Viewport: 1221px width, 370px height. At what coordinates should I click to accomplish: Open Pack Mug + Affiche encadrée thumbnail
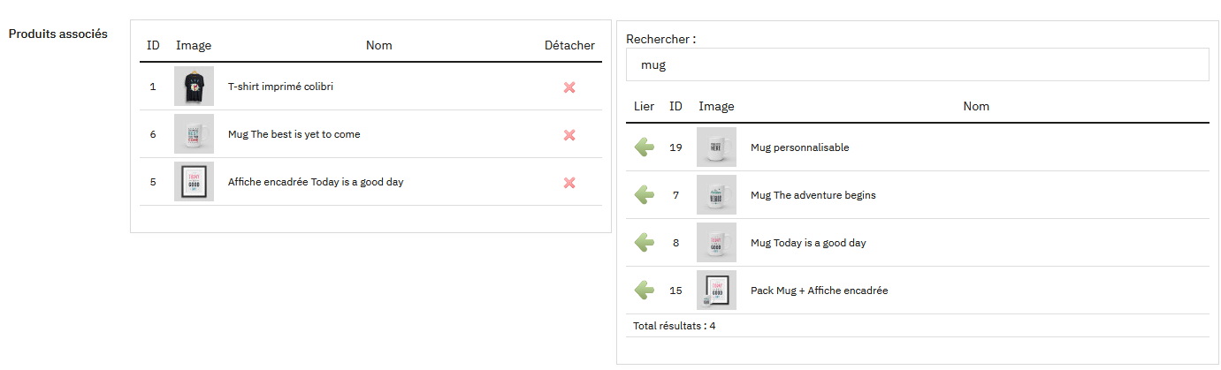pyautogui.click(x=716, y=291)
